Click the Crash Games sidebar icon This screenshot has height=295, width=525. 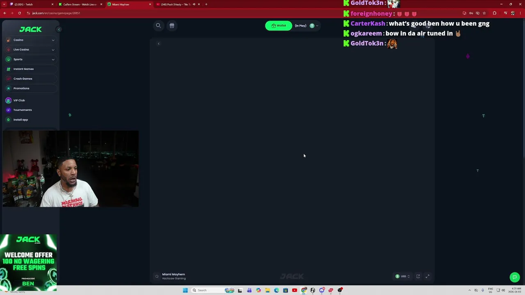[8, 79]
